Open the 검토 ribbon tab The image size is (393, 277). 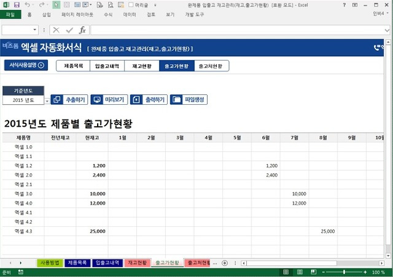151,15
